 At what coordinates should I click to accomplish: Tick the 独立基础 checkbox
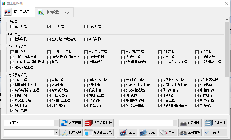[86, 27]
